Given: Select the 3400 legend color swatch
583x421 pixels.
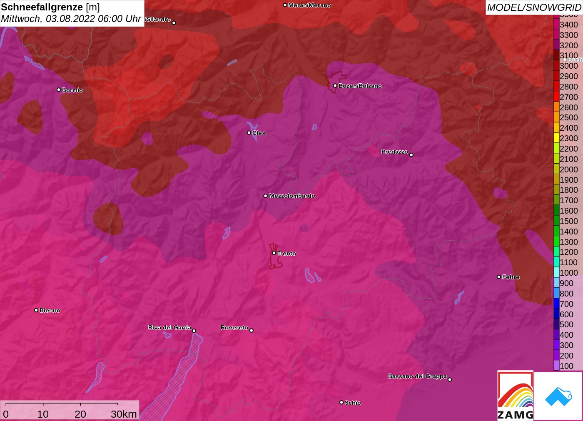Looking at the screenshot, I should (x=556, y=24).
